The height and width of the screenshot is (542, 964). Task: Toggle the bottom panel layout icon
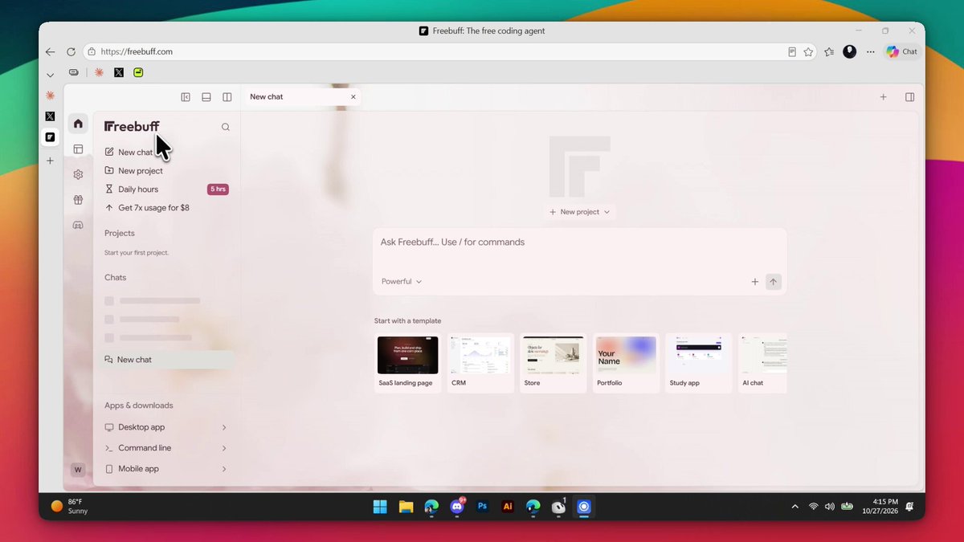[206, 97]
